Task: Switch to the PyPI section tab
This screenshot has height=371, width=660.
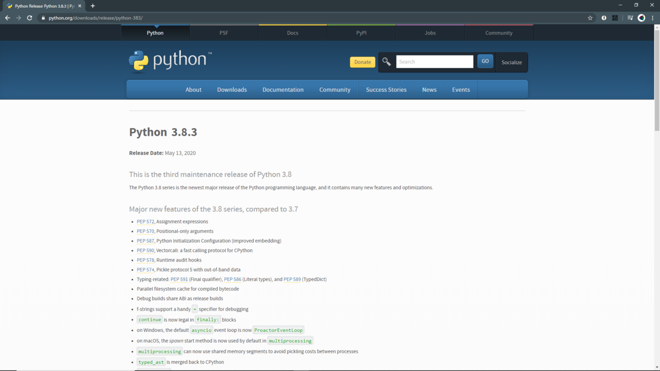Action: (361, 32)
